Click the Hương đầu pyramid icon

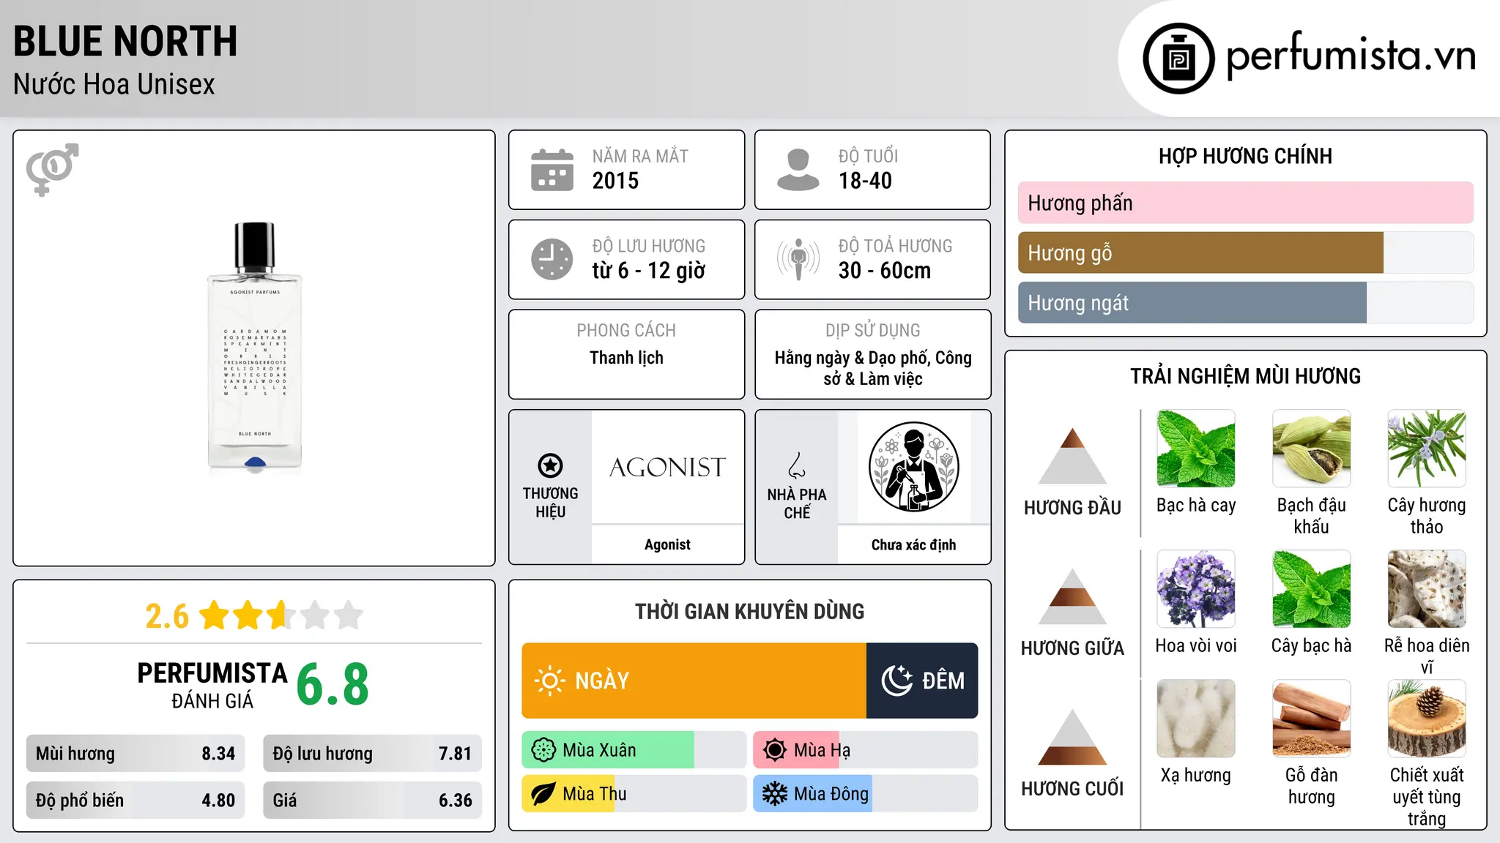[x=1072, y=456]
